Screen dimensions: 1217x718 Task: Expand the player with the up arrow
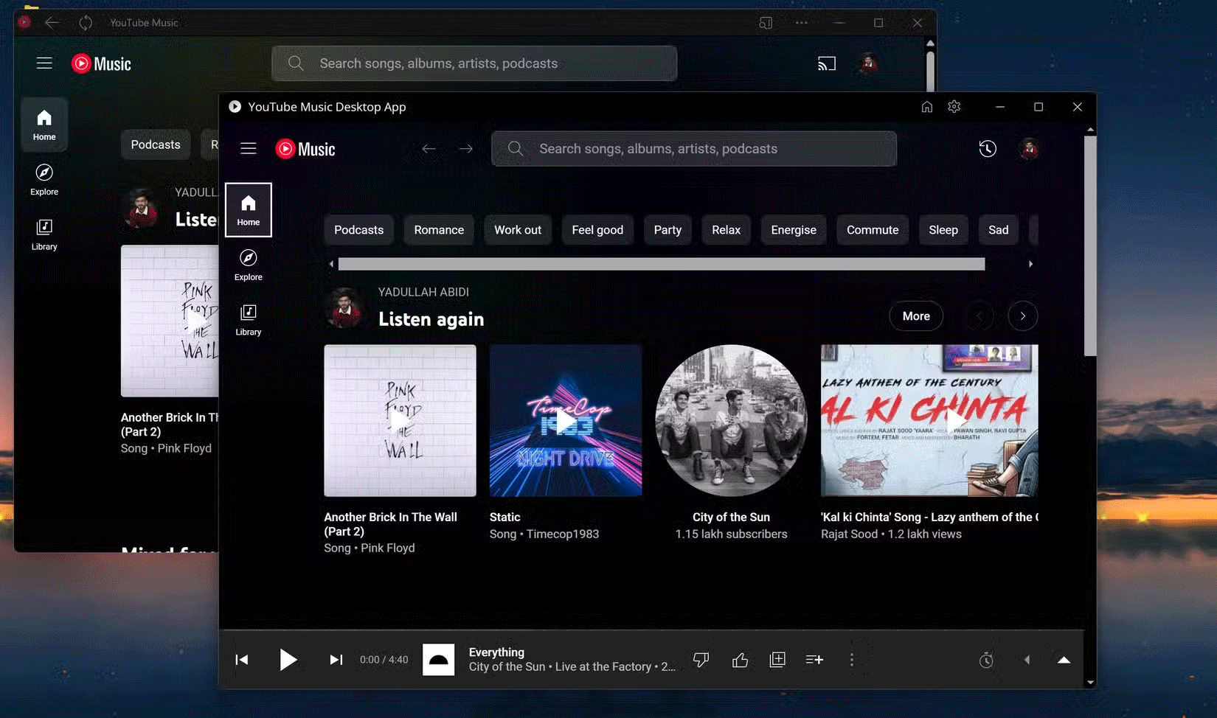pos(1064,660)
